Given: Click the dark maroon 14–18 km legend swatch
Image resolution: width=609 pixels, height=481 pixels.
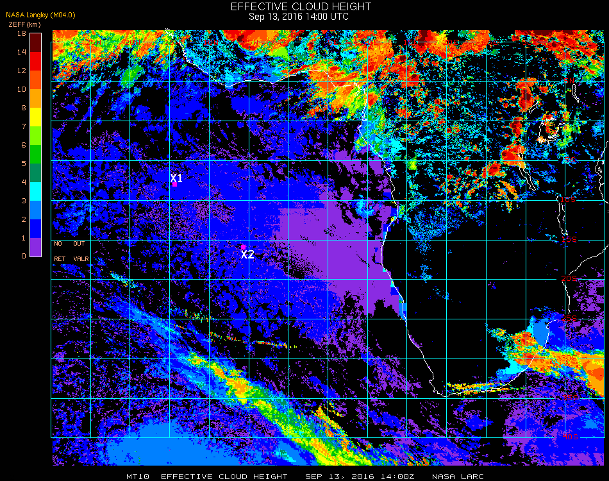Looking at the screenshot, I should coord(35,43).
